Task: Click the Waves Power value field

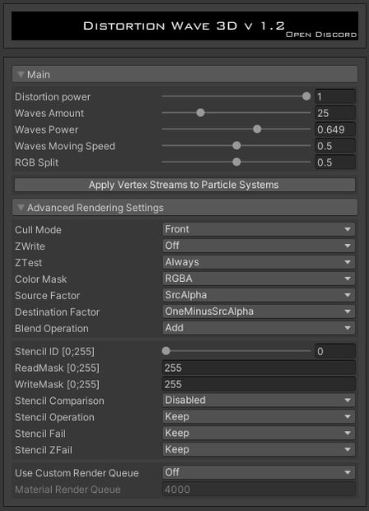Action: pos(335,129)
